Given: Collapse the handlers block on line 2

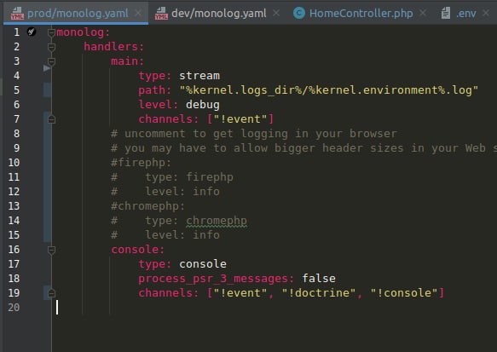Looking at the screenshot, I should 51,47.
